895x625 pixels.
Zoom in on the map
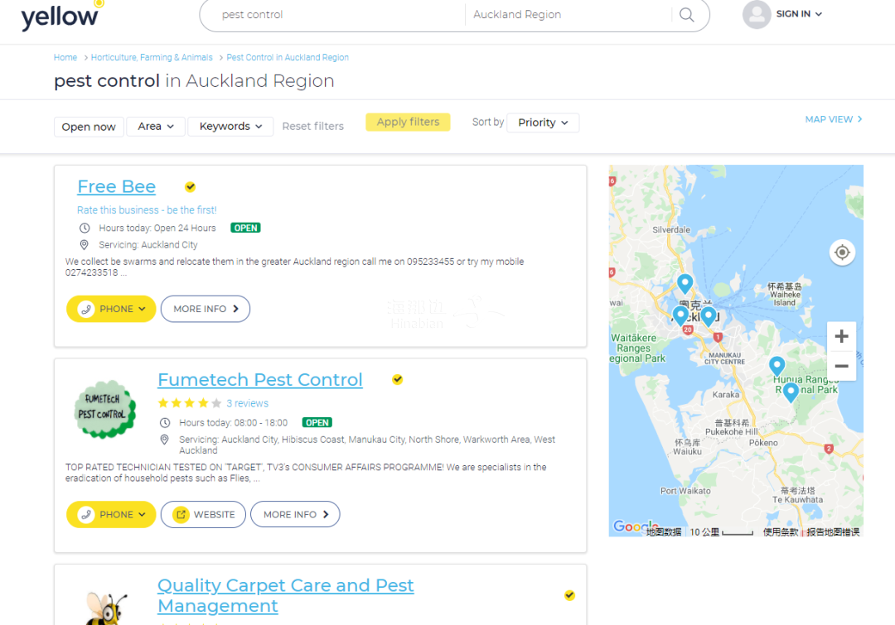pos(841,336)
